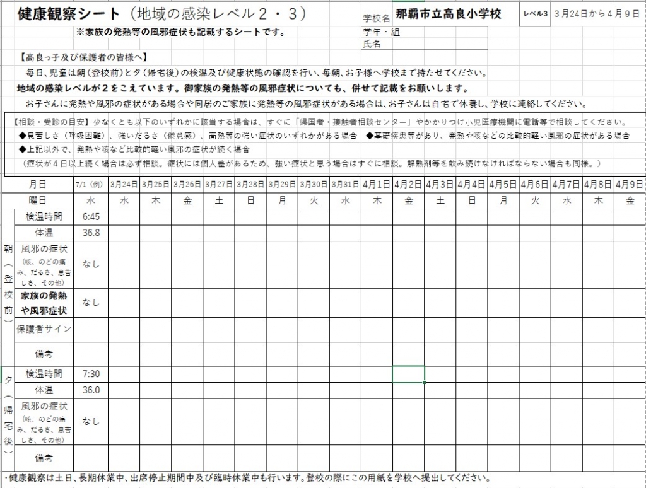
Task: Click the title text 健康観察シート
Action: tap(69, 14)
